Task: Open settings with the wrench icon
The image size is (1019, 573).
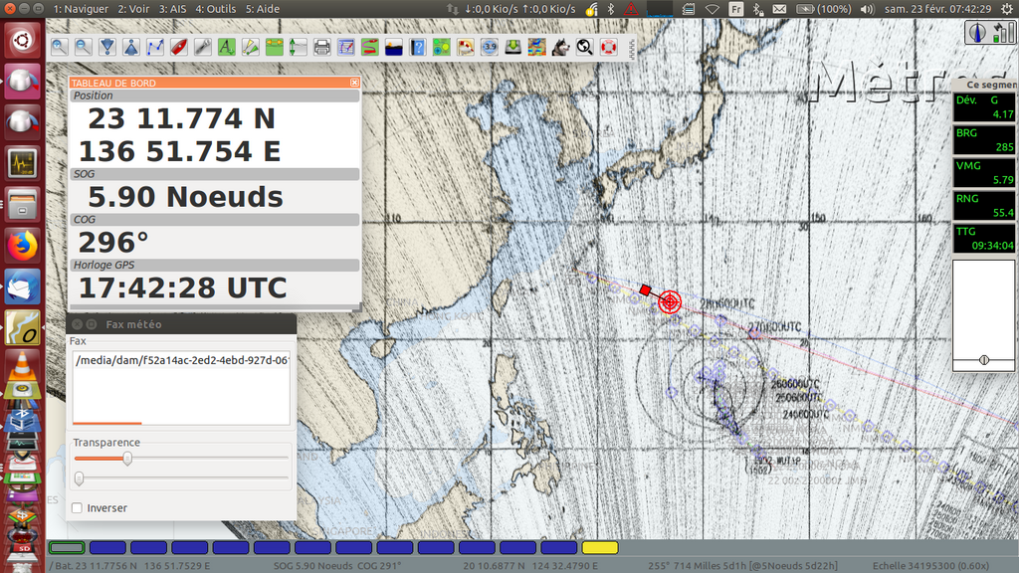Action: [202, 47]
